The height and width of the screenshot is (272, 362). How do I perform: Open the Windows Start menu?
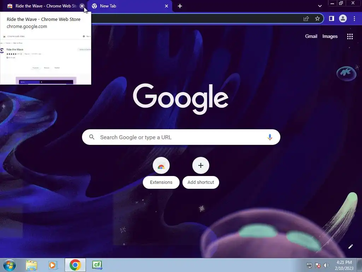coord(10,265)
